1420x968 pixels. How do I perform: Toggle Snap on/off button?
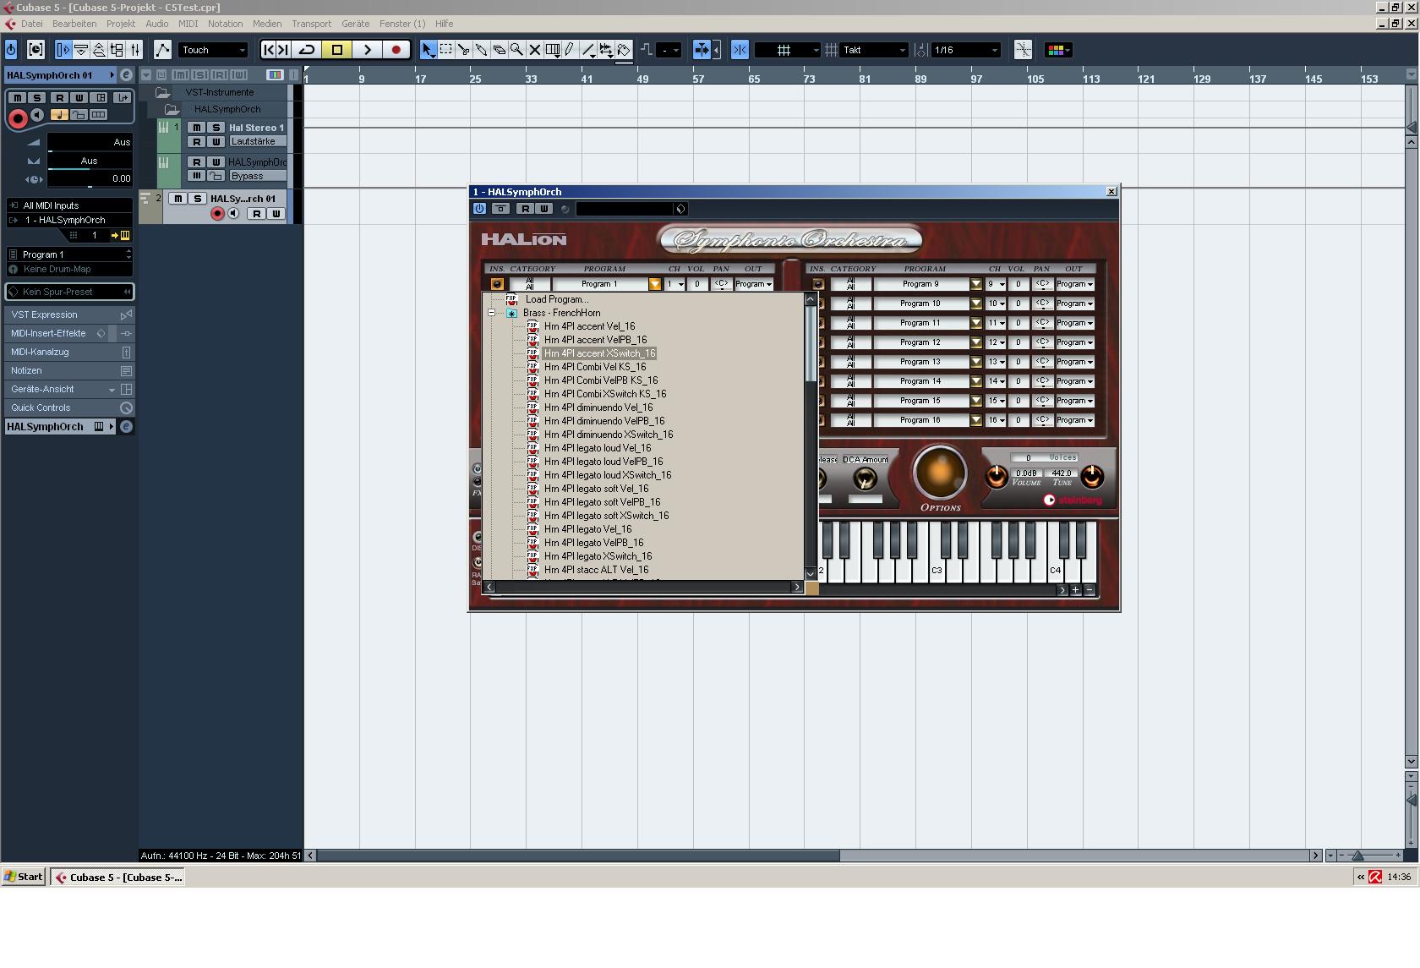pyautogui.click(x=740, y=50)
